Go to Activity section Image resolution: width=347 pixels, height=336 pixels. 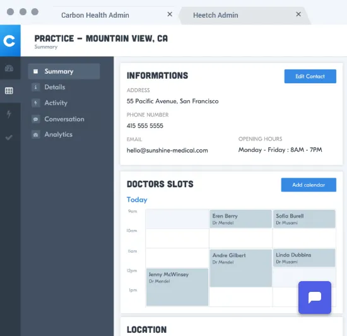pyautogui.click(x=56, y=103)
